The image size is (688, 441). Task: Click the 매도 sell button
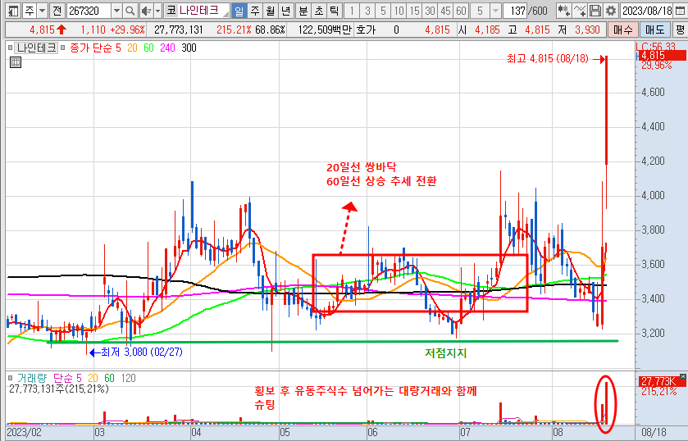coord(654,30)
